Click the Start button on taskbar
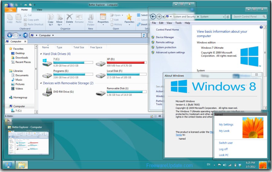 coord(8,165)
